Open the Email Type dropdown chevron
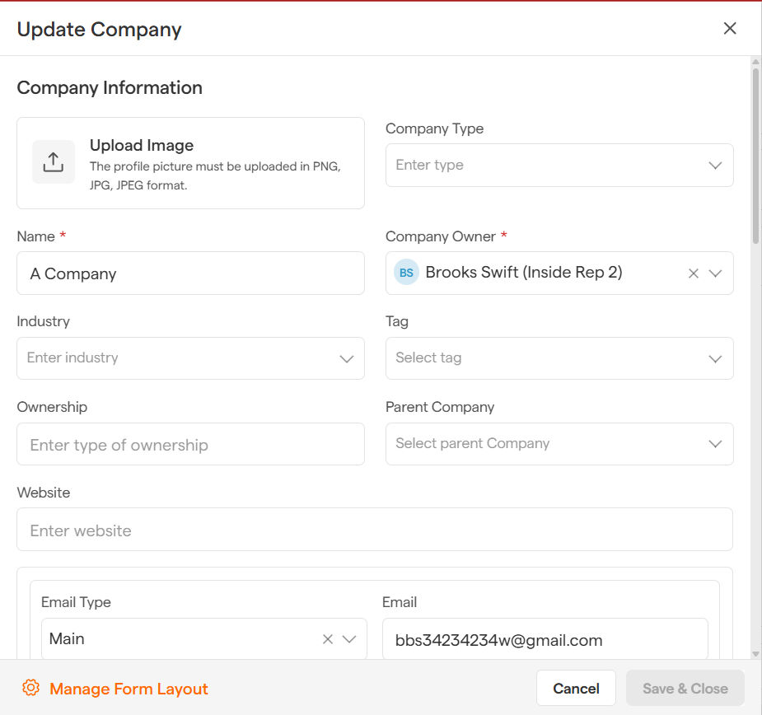This screenshot has height=715, width=762. (x=349, y=639)
